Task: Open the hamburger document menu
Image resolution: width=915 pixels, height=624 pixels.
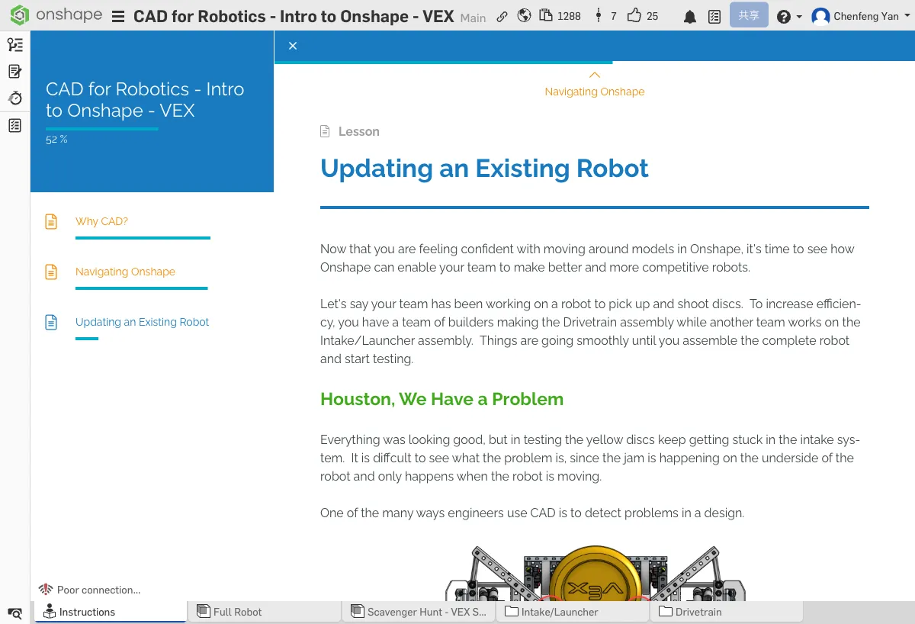Action: pos(118,17)
